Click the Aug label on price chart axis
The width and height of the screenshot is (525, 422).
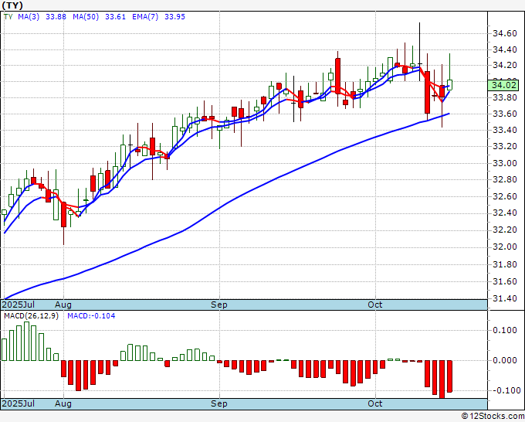click(63, 305)
